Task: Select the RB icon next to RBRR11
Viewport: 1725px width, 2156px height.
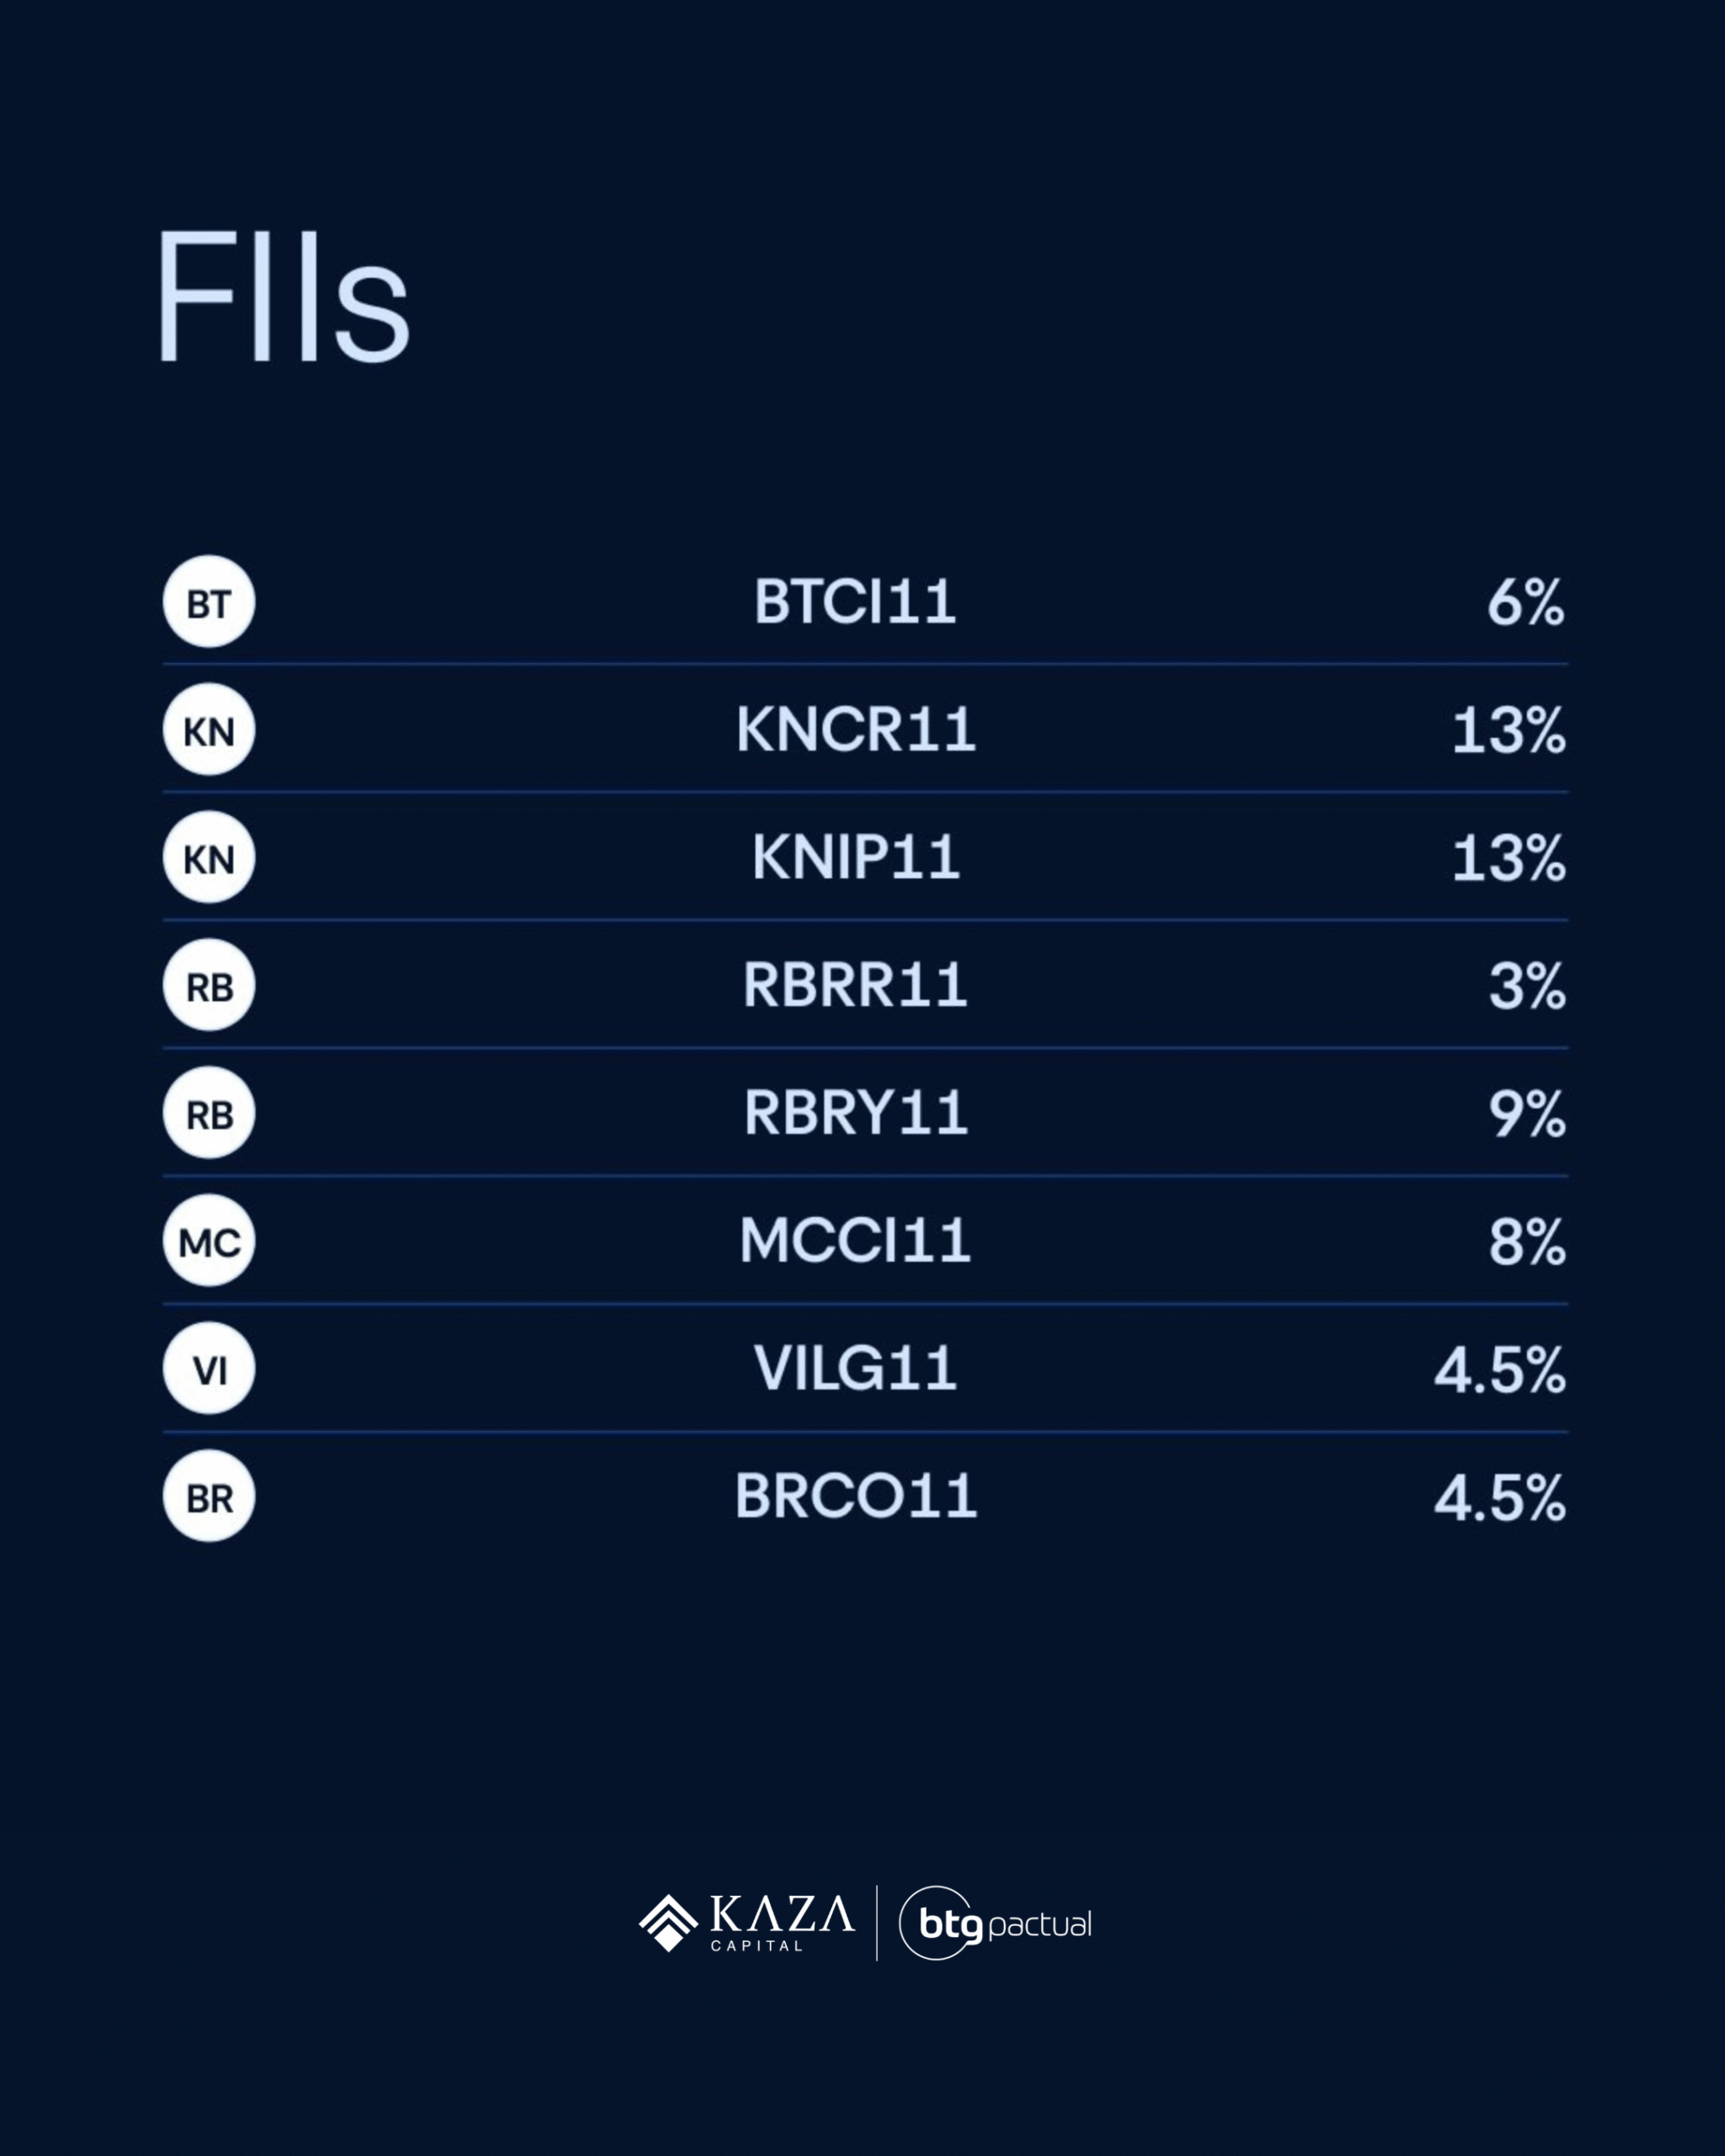Action: point(209,986)
